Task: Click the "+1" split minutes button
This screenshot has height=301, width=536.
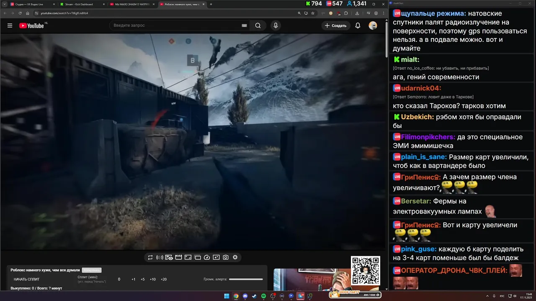Action: tap(133, 279)
